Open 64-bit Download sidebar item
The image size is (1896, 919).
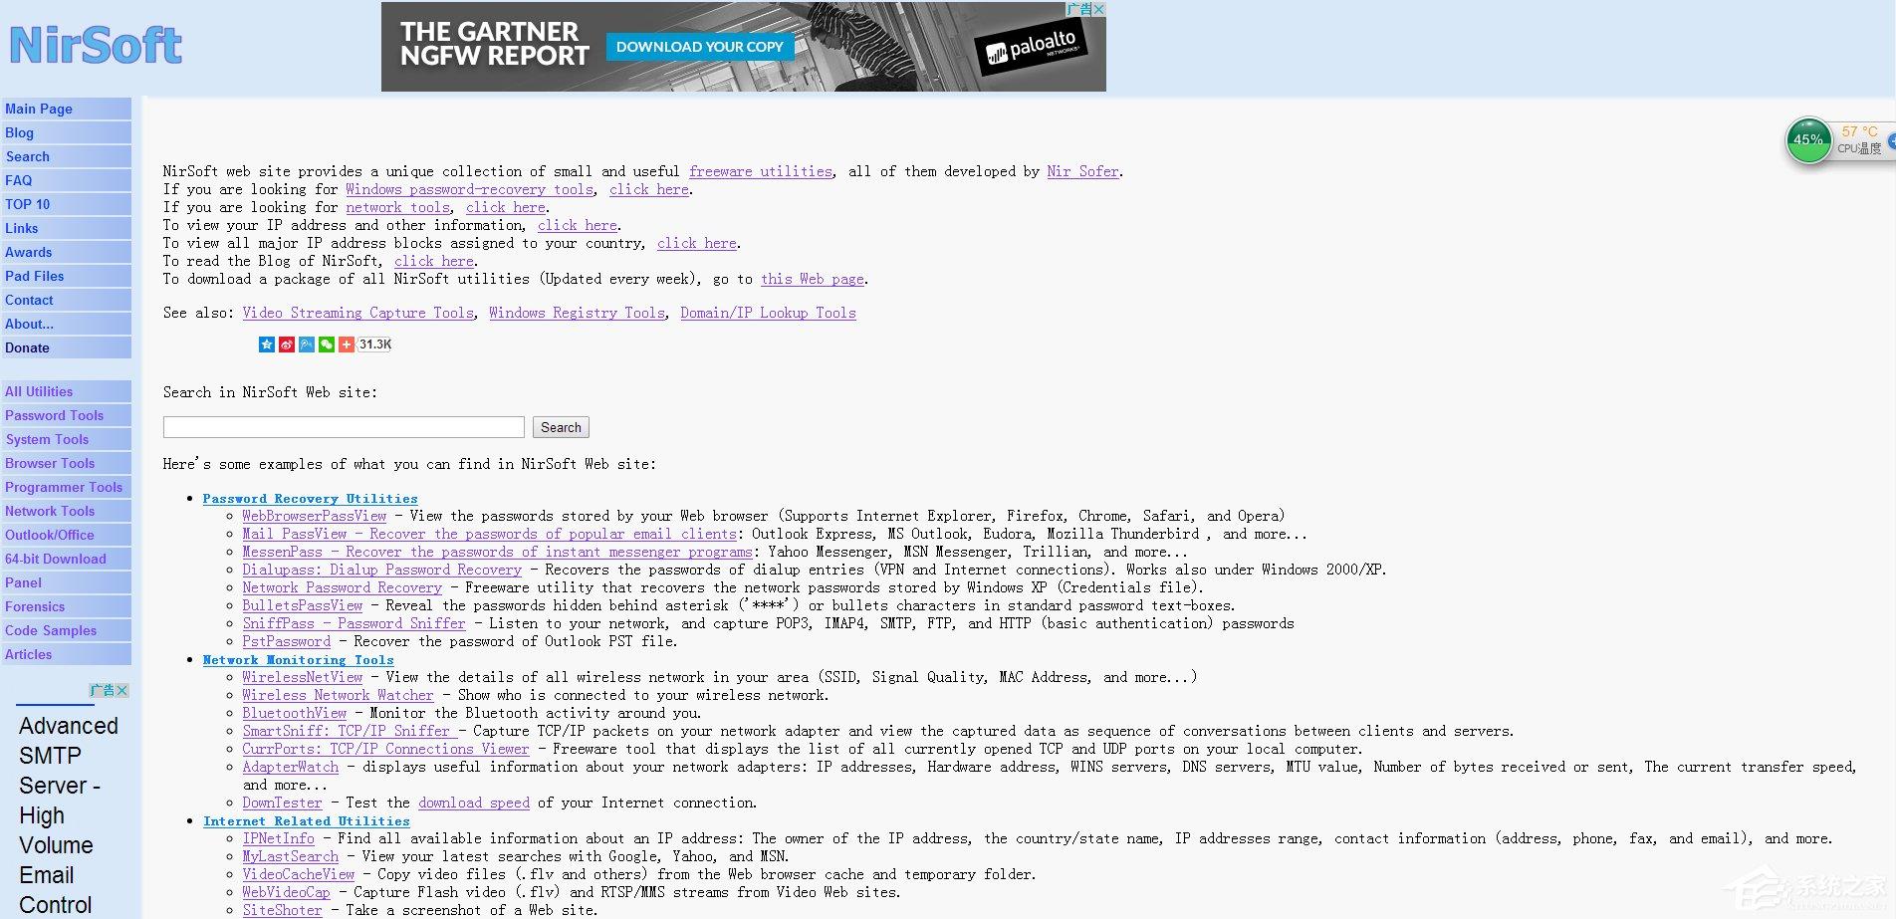[x=66, y=559]
